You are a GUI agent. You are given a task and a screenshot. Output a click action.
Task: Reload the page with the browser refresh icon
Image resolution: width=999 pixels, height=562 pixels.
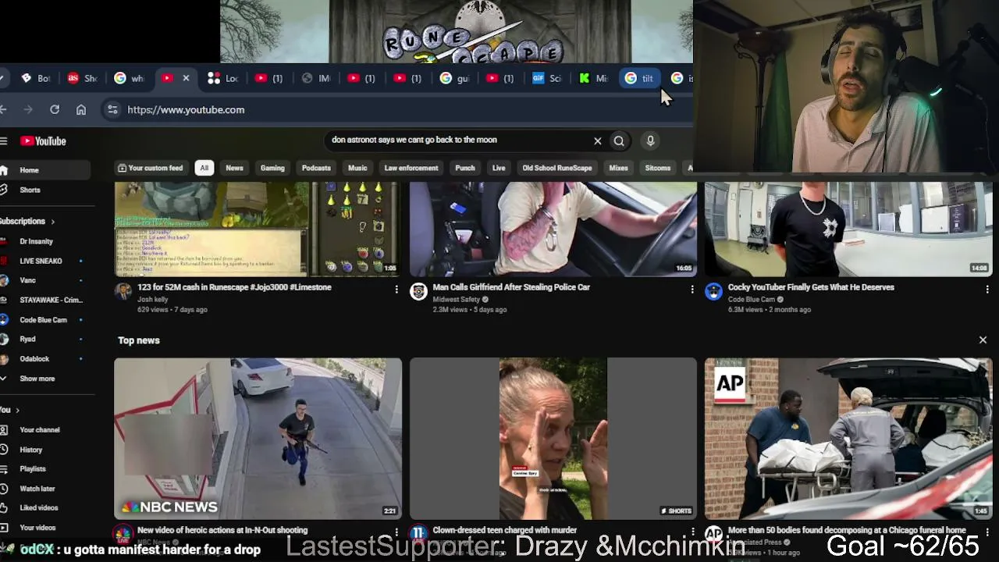pyautogui.click(x=55, y=110)
